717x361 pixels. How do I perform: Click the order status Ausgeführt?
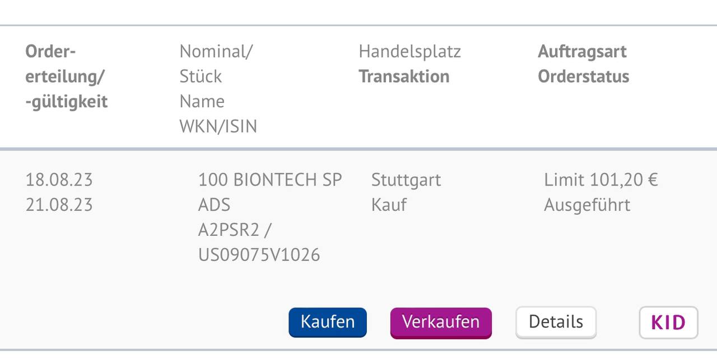pyautogui.click(x=586, y=205)
